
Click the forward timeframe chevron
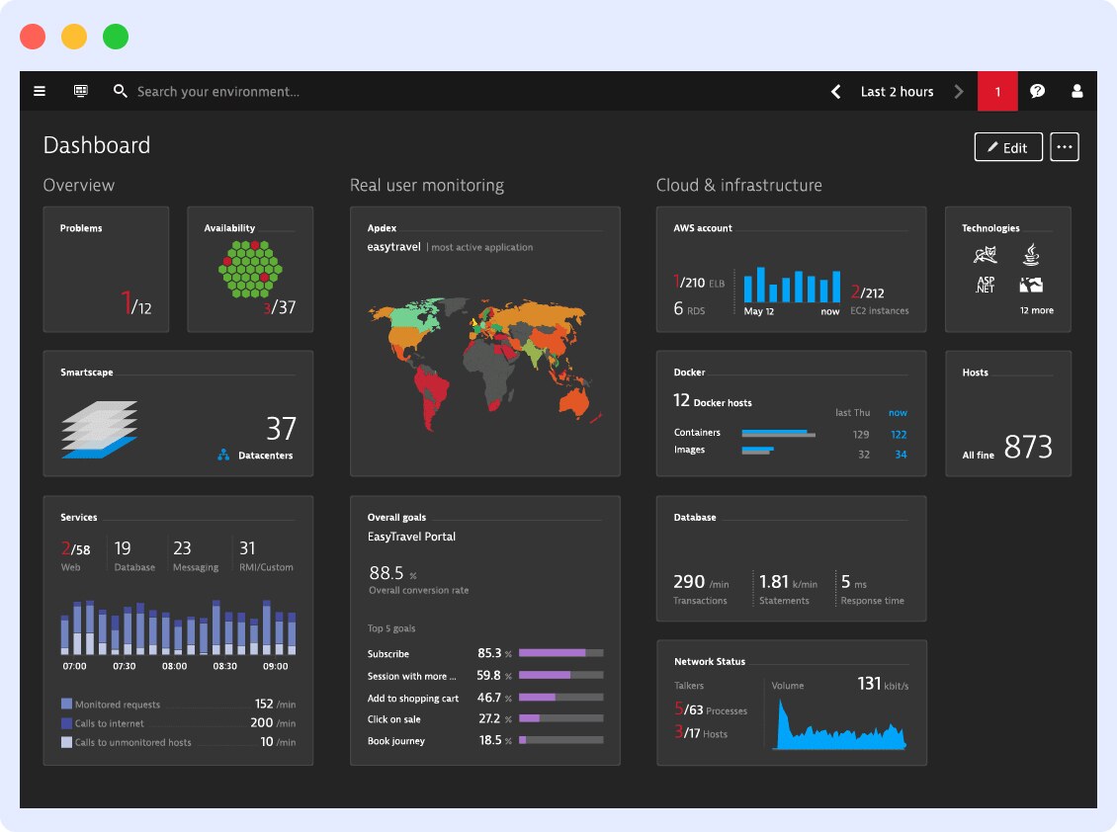click(x=958, y=91)
